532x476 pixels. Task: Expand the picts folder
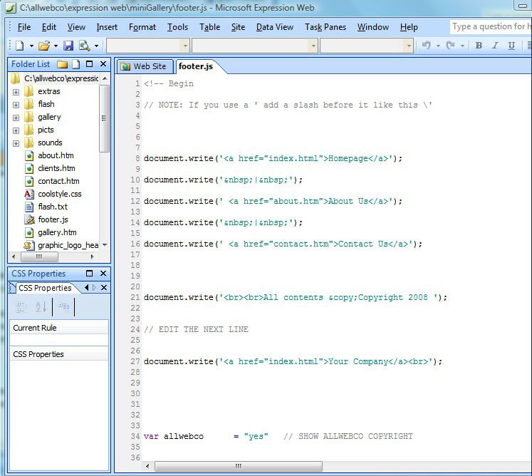[x=16, y=130]
